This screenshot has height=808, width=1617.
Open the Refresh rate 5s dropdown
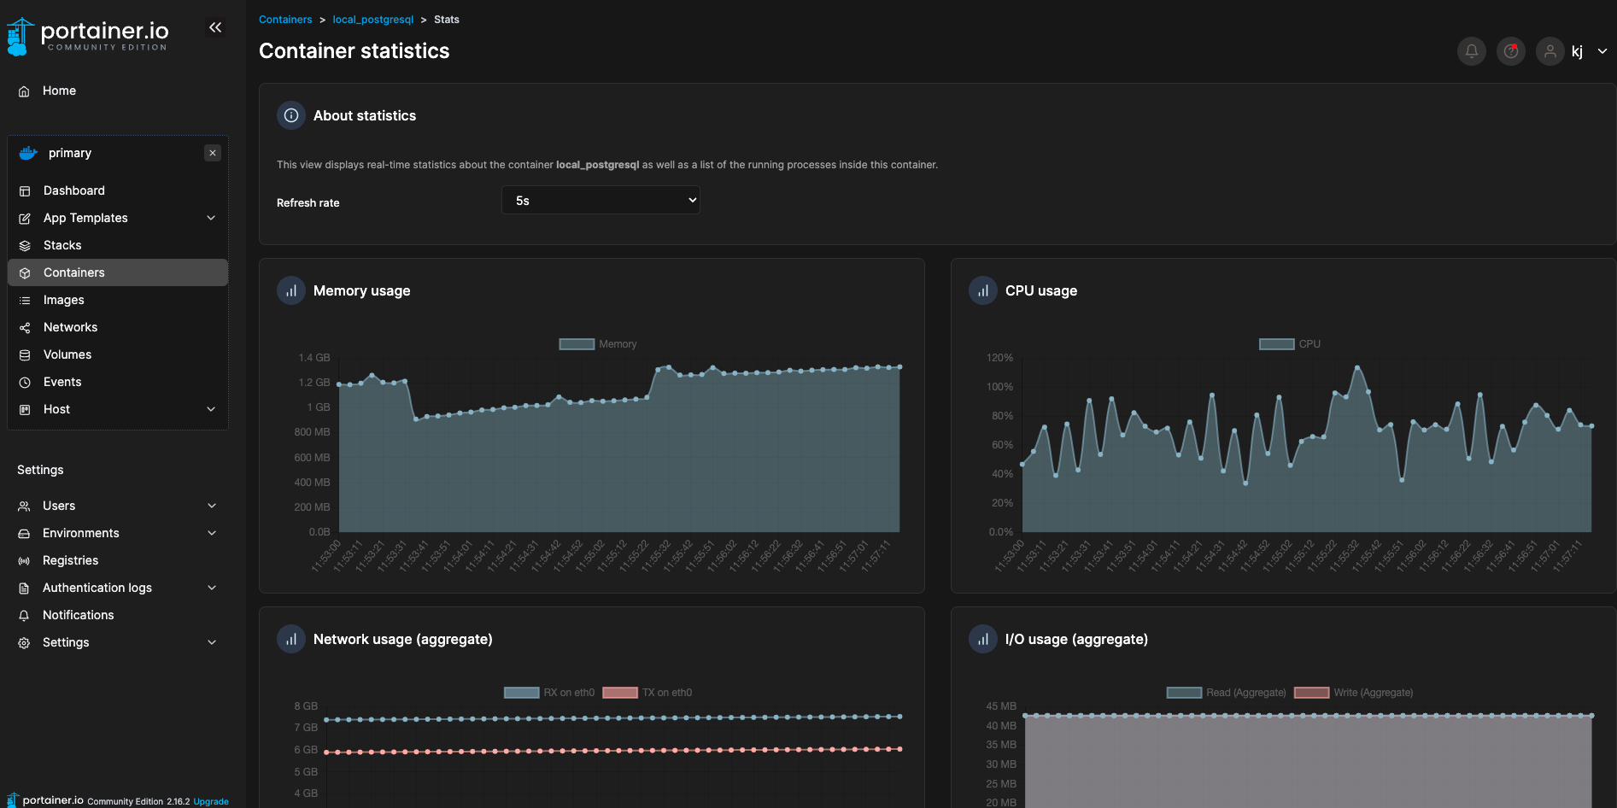601,201
